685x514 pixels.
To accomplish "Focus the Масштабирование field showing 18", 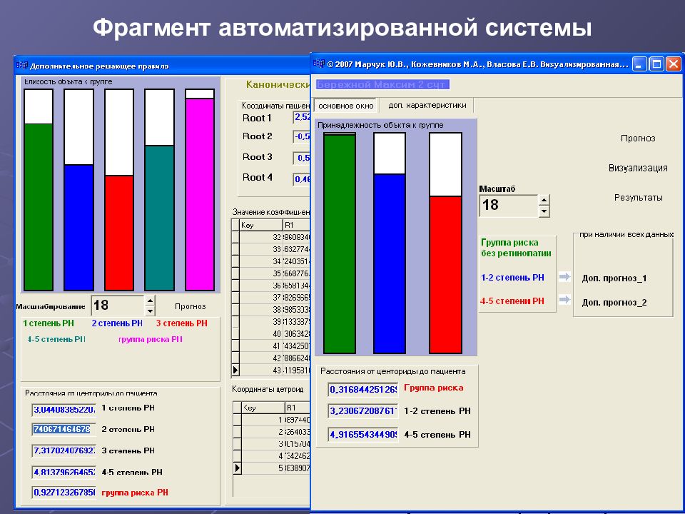I will click(118, 305).
